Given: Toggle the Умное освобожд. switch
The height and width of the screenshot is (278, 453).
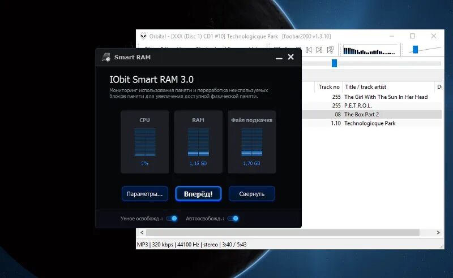Looking at the screenshot, I should (x=172, y=219).
